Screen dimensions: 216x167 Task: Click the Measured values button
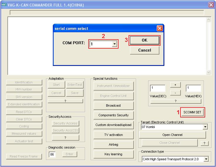[x=24, y=134]
